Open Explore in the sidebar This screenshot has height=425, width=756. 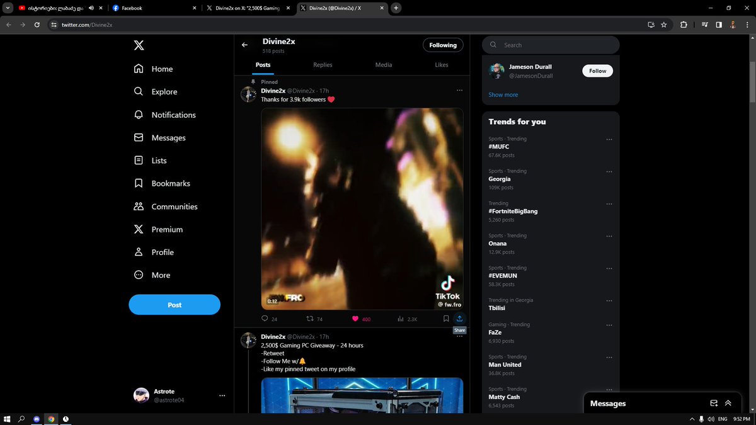pos(156,91)
